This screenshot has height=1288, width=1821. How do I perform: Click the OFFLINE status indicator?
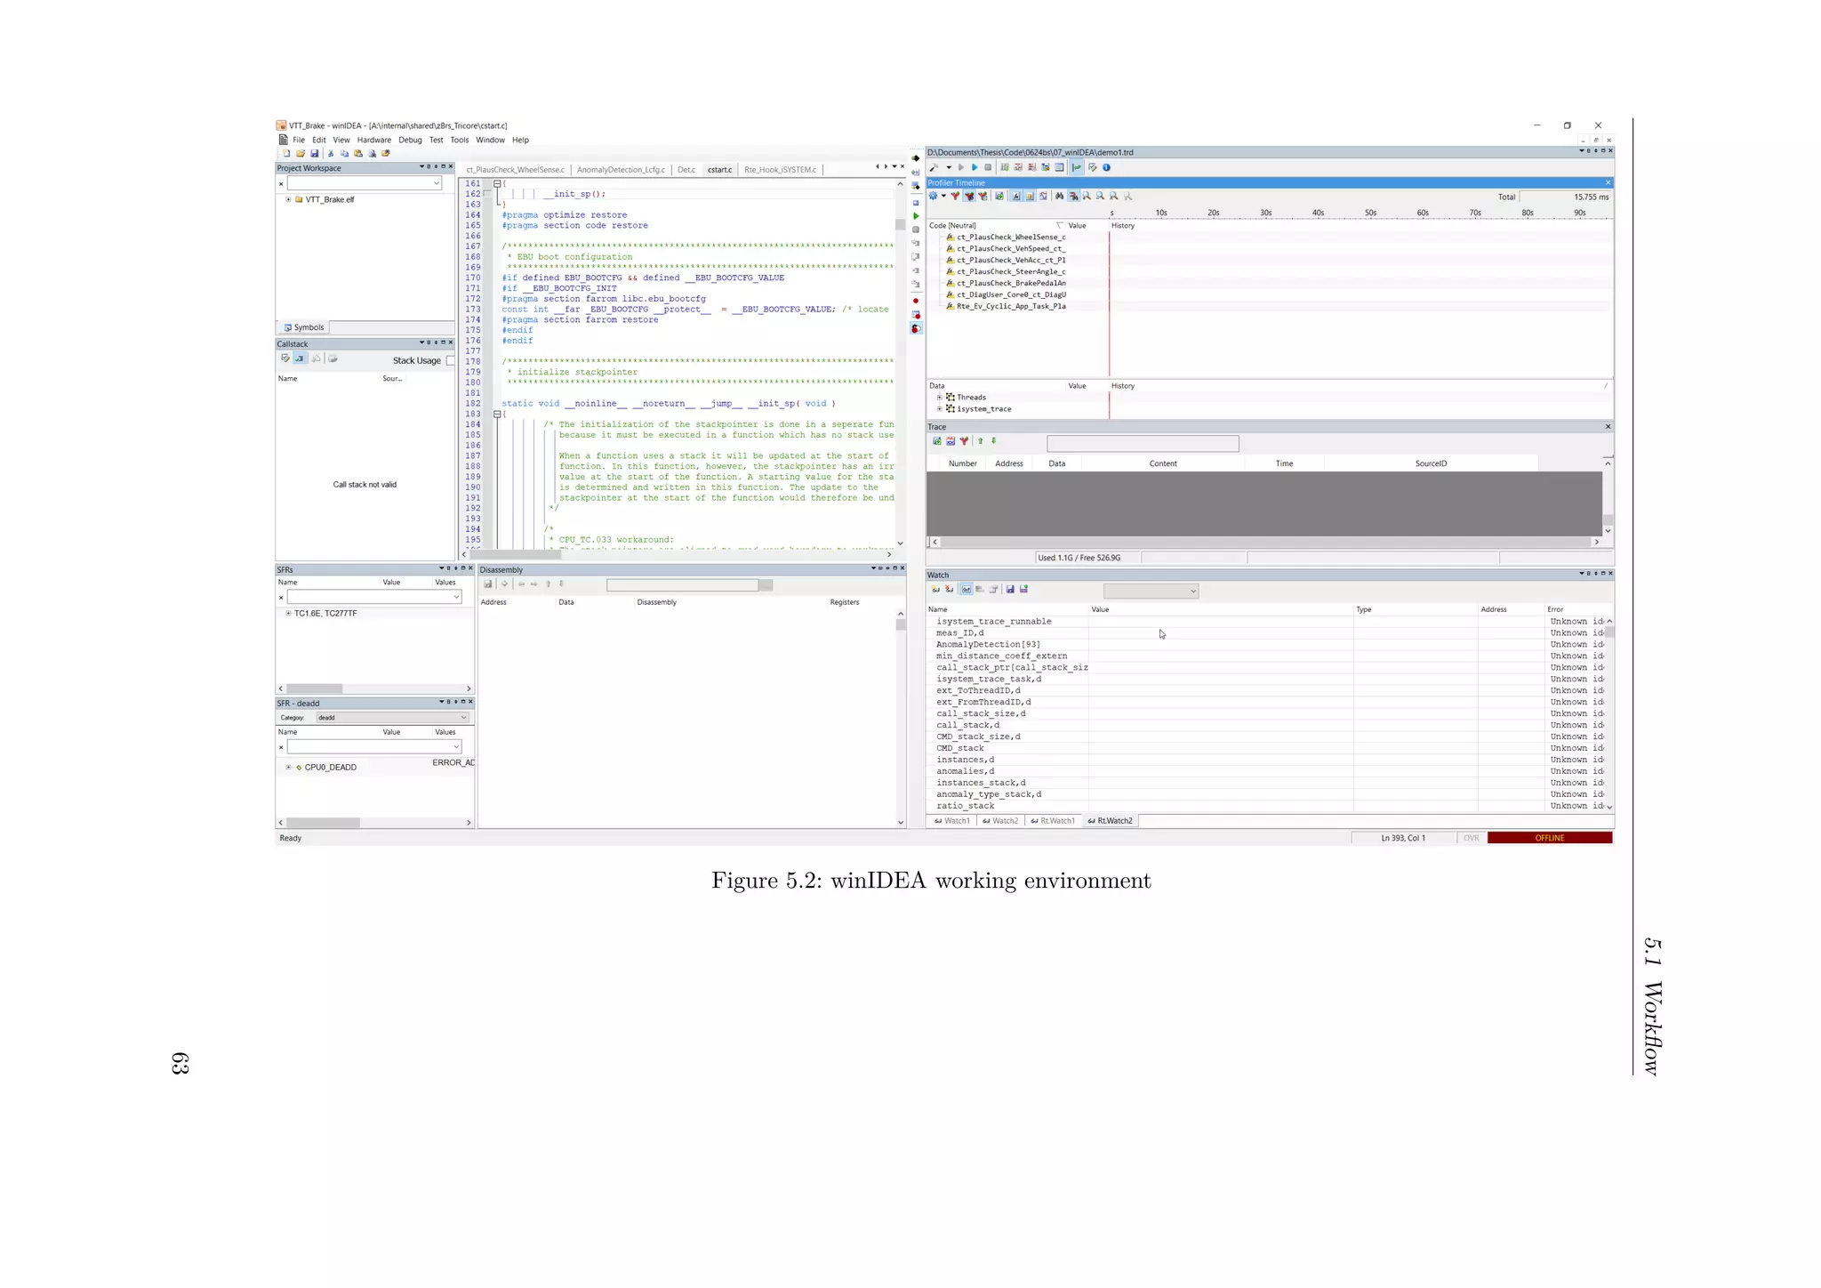[1549, 838]
